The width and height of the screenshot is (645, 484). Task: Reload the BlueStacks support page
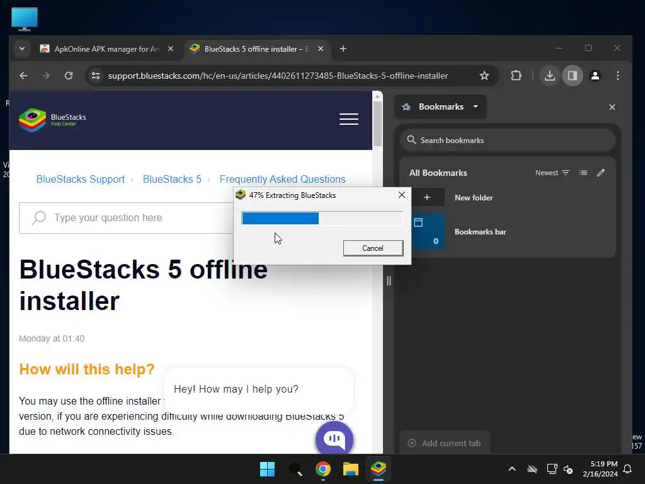point(69,76)
